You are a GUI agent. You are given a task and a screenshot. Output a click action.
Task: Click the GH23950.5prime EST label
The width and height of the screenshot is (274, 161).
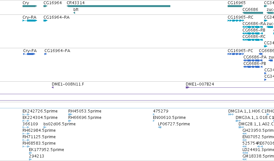[x=258, y=130]
